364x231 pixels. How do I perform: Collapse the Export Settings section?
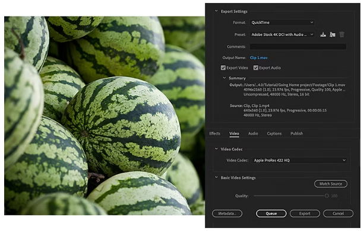pos(216,11)
